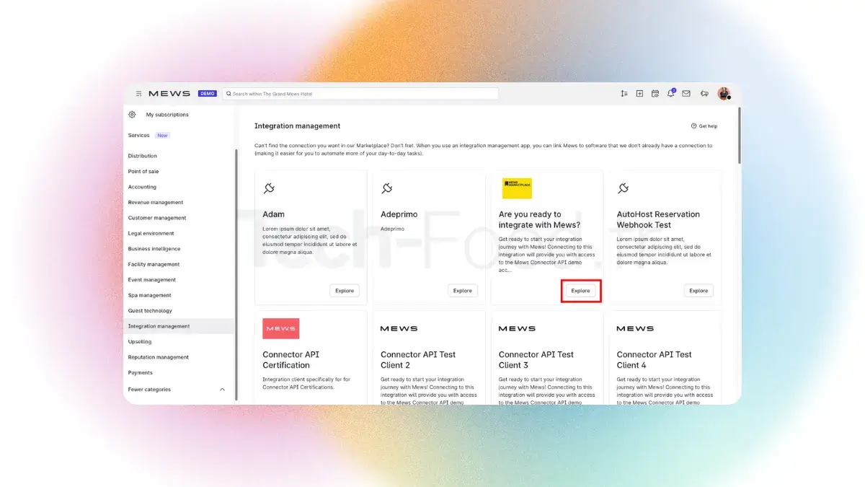Click the plug icon on the AutoHost Reservation card
865x487 pixels.
pos(623,188)
